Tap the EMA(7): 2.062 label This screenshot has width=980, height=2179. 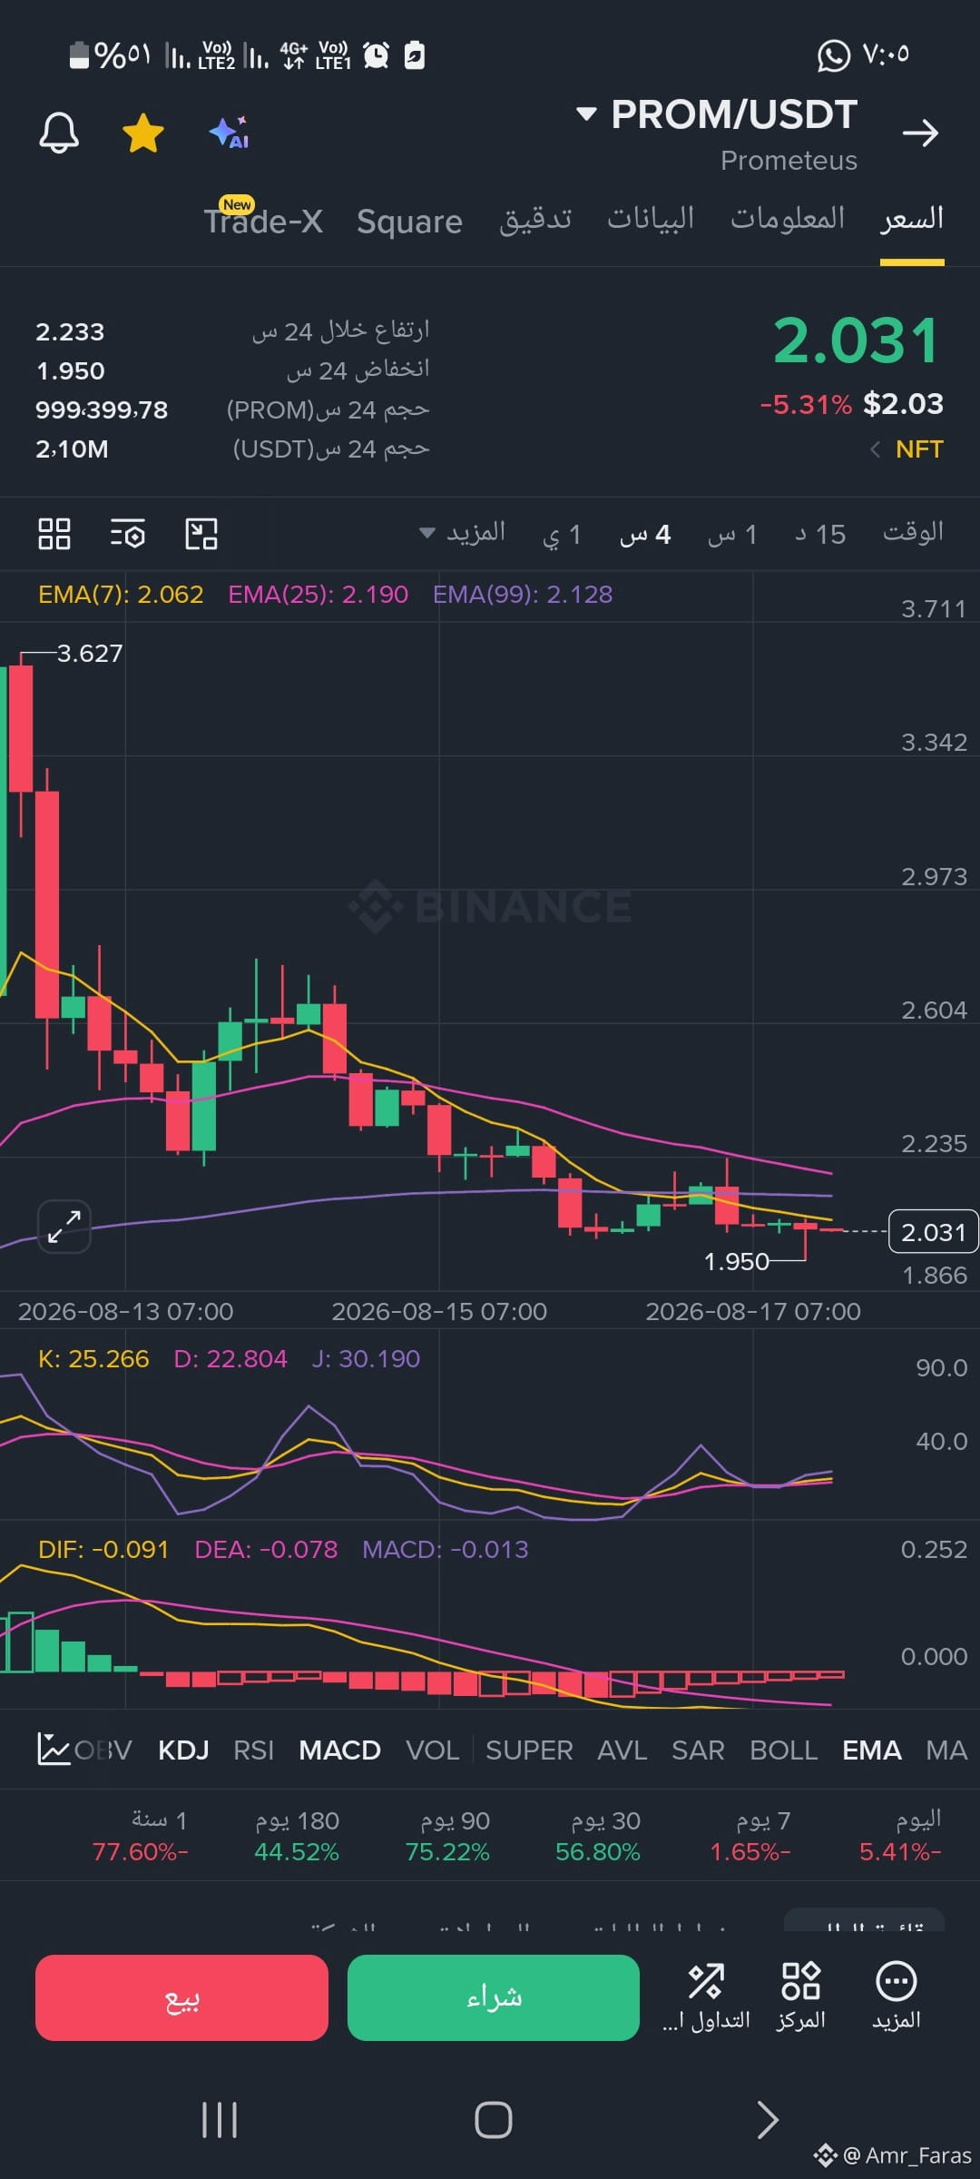coord(121,595)
